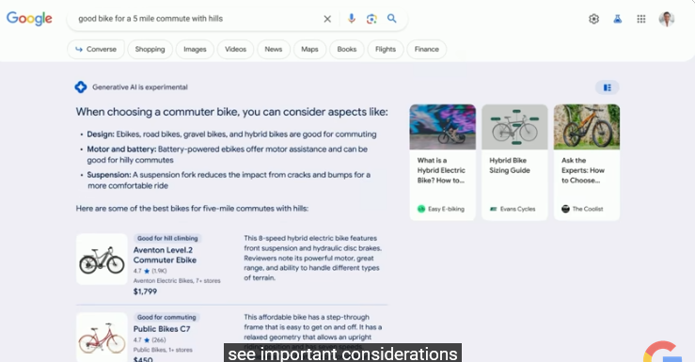Open 'What is a Hybrid Electric Bike' card image

coord(442,127)
